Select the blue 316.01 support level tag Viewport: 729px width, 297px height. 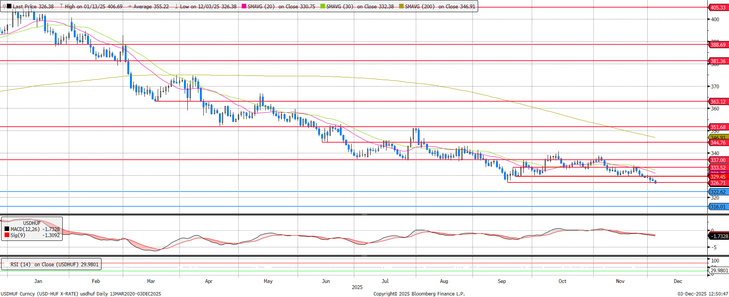718,207
